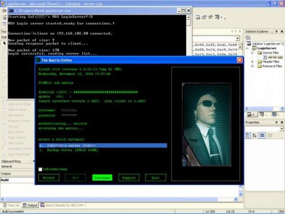
Task: Open the Properties object dropdown
Action: pyautogui.click(x=282, y=129)
